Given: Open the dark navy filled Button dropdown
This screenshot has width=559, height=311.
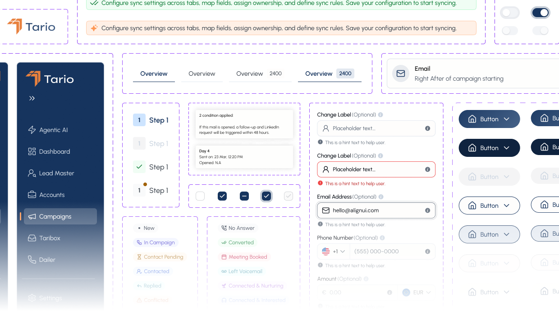Looking at the screenshot, I should (489, 148).
